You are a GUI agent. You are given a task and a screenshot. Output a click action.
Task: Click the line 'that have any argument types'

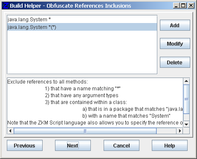click(x=81, y=95)
